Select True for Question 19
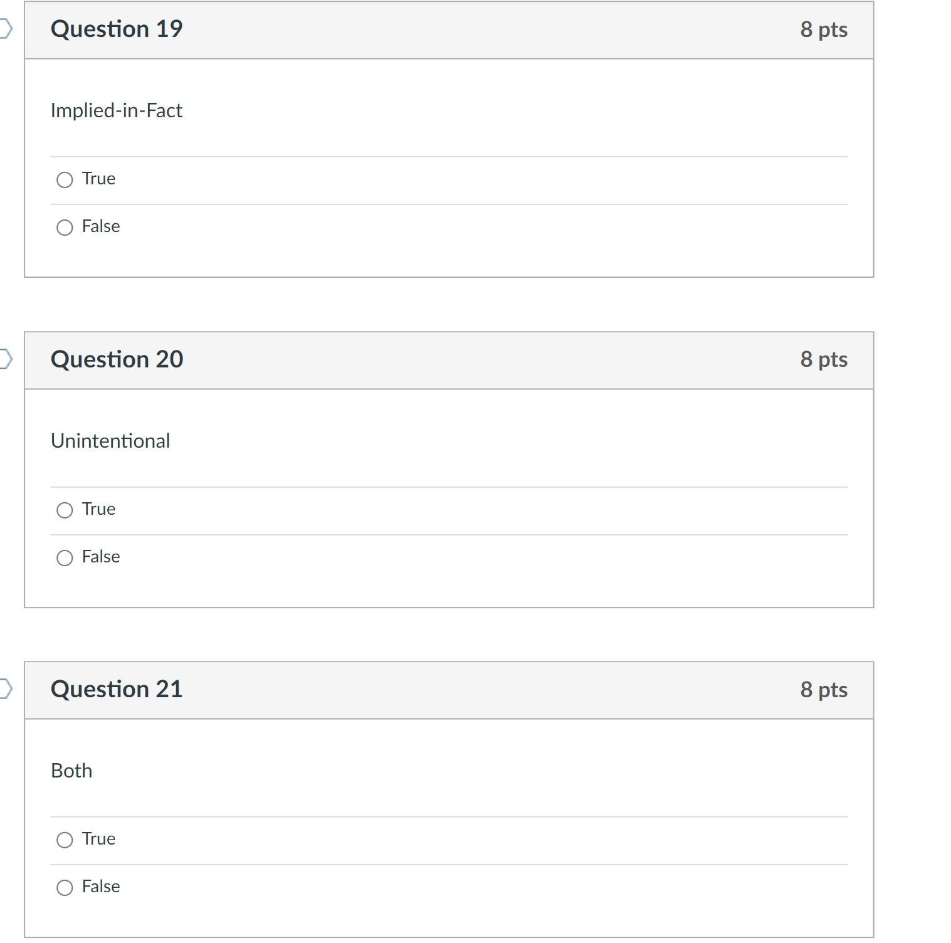 point(65,179)
